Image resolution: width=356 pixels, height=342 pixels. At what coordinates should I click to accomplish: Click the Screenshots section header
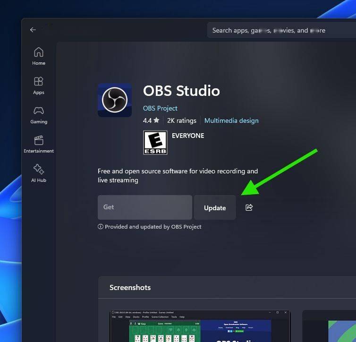click(x=130, y=288)
